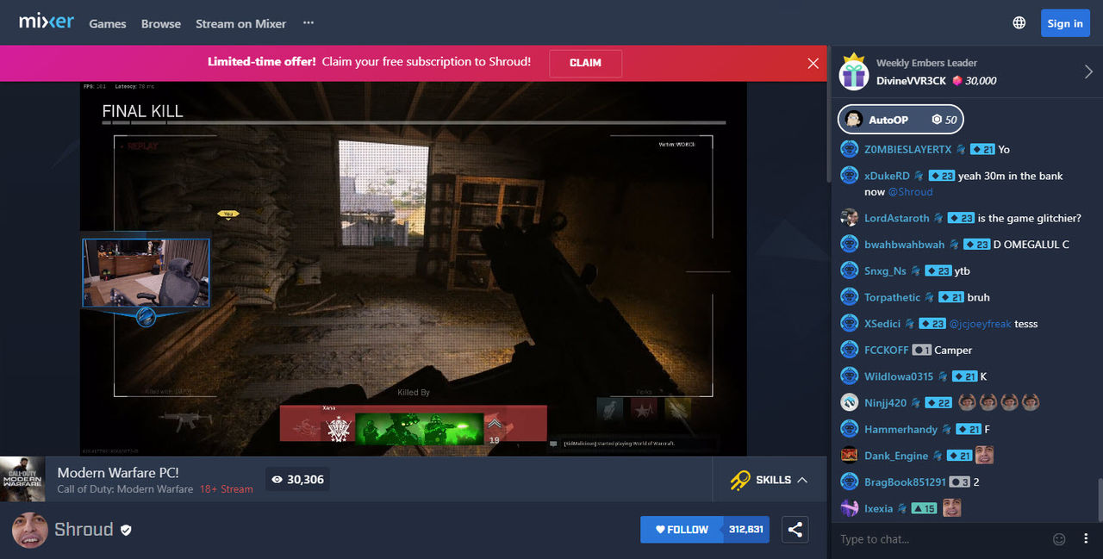The width and height of the screenshot is (1103, 559).
Task: Open Ixexia's chat avatar
Action: pos(850,508)
